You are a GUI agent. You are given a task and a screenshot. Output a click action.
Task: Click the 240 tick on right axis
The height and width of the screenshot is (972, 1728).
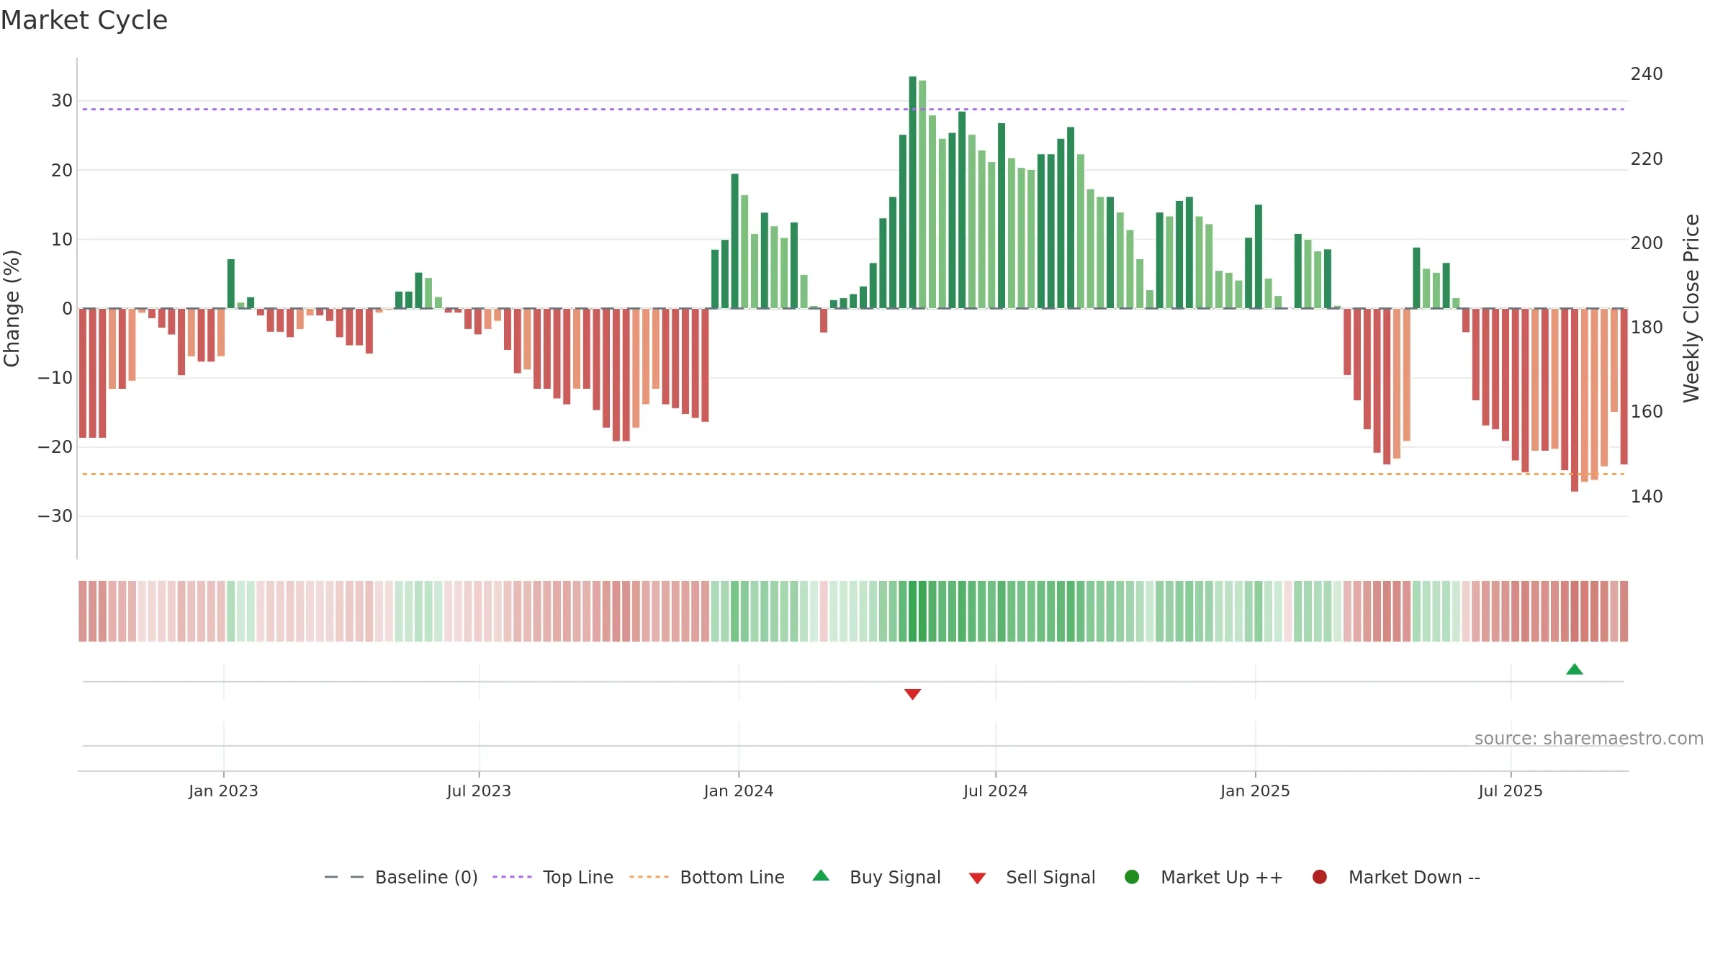tap(1647, 74)
